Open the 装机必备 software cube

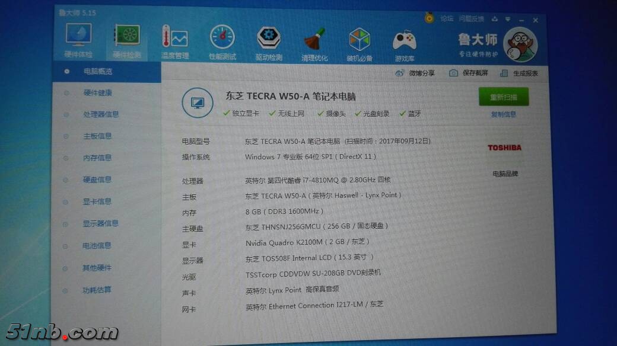360,45
